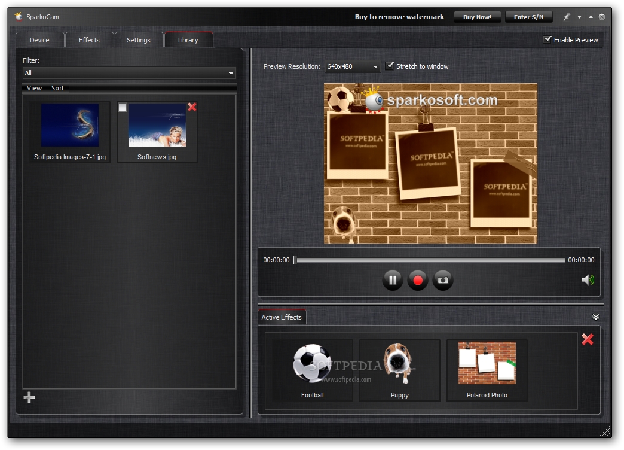Open the Preview Resolution 640x480 dropdown
Viewport: 624px width, 450px height.
click(x=352, y=66)
